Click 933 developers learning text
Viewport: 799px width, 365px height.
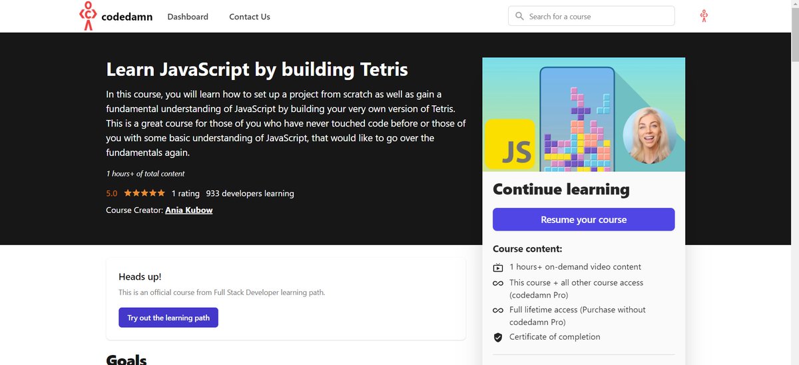250,193
